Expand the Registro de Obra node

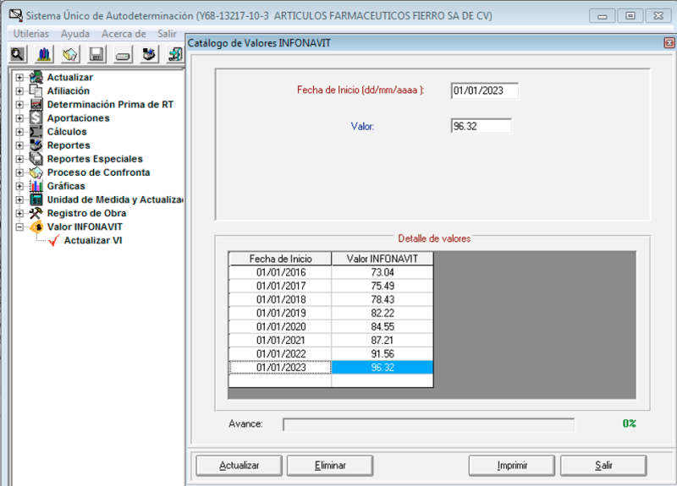point(19,214)
